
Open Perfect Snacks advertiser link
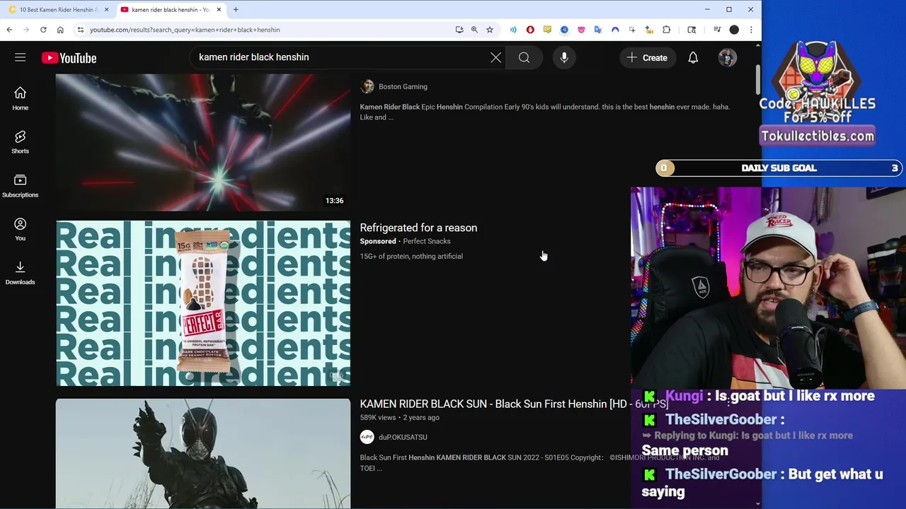coord(427,241)
